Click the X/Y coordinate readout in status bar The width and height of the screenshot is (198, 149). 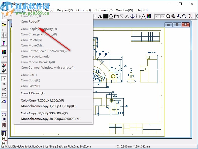coord(133,146)
